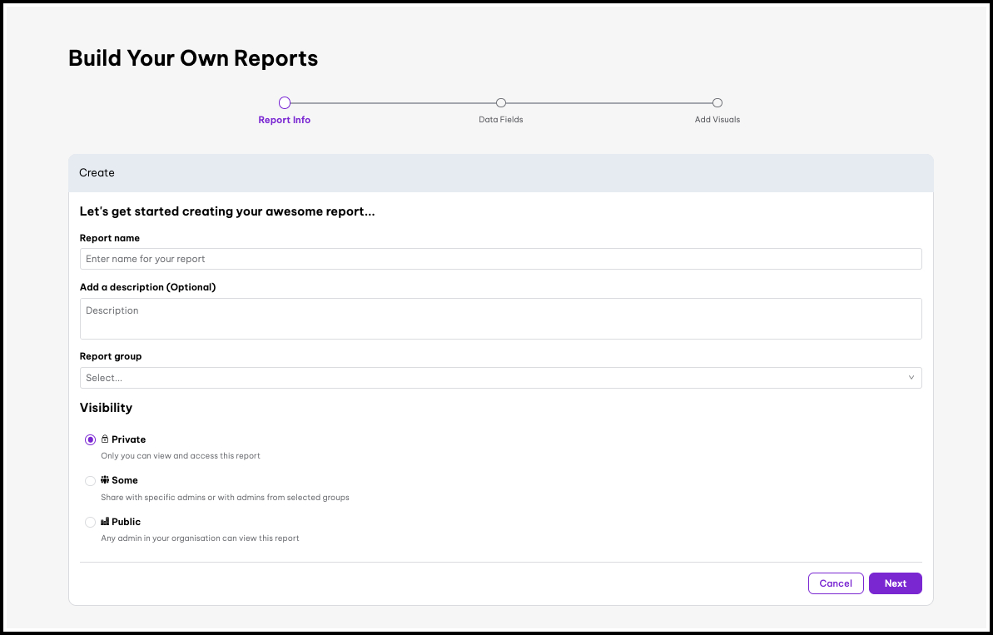Click the Next button
The width and height of the screenshot is (993, 635).
(895, 583)
